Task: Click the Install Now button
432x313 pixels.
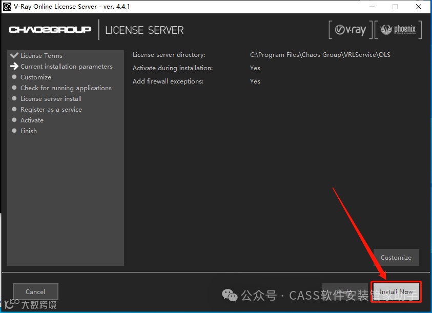Action: (x=396, y=291)
